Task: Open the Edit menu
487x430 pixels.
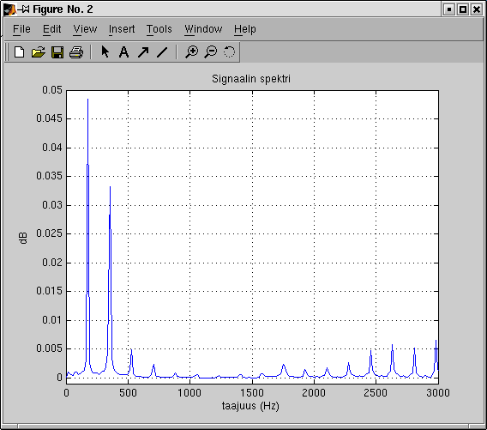Action: [51, 29]
